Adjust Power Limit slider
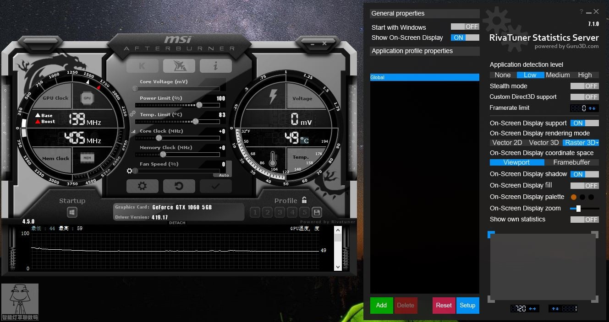Screen dimensions: 609x322 click(199, 105)
